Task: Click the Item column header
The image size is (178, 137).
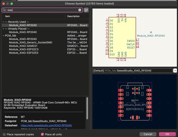Action: [34, 16]
